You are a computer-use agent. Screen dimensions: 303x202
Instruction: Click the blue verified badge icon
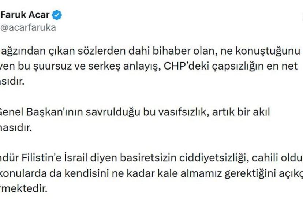(x=57, y=15)
